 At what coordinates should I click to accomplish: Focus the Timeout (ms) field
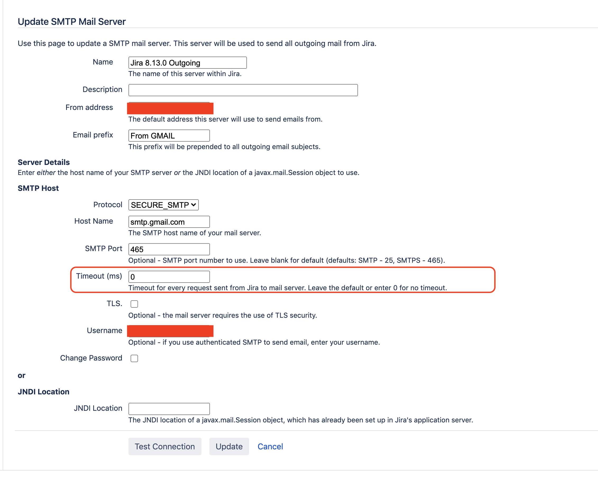(169, 276)
